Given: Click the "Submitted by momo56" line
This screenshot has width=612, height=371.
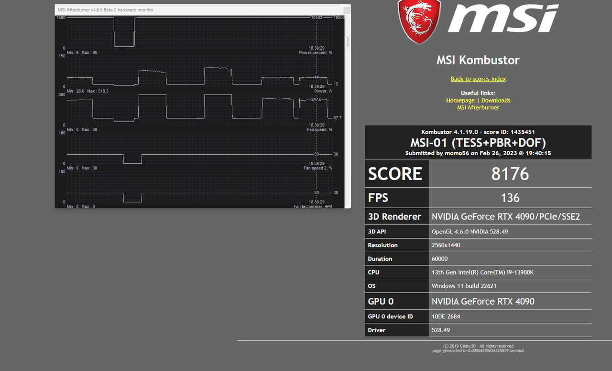Looking at the screenshot, I should pyautogui.click(x=478, y=153).
